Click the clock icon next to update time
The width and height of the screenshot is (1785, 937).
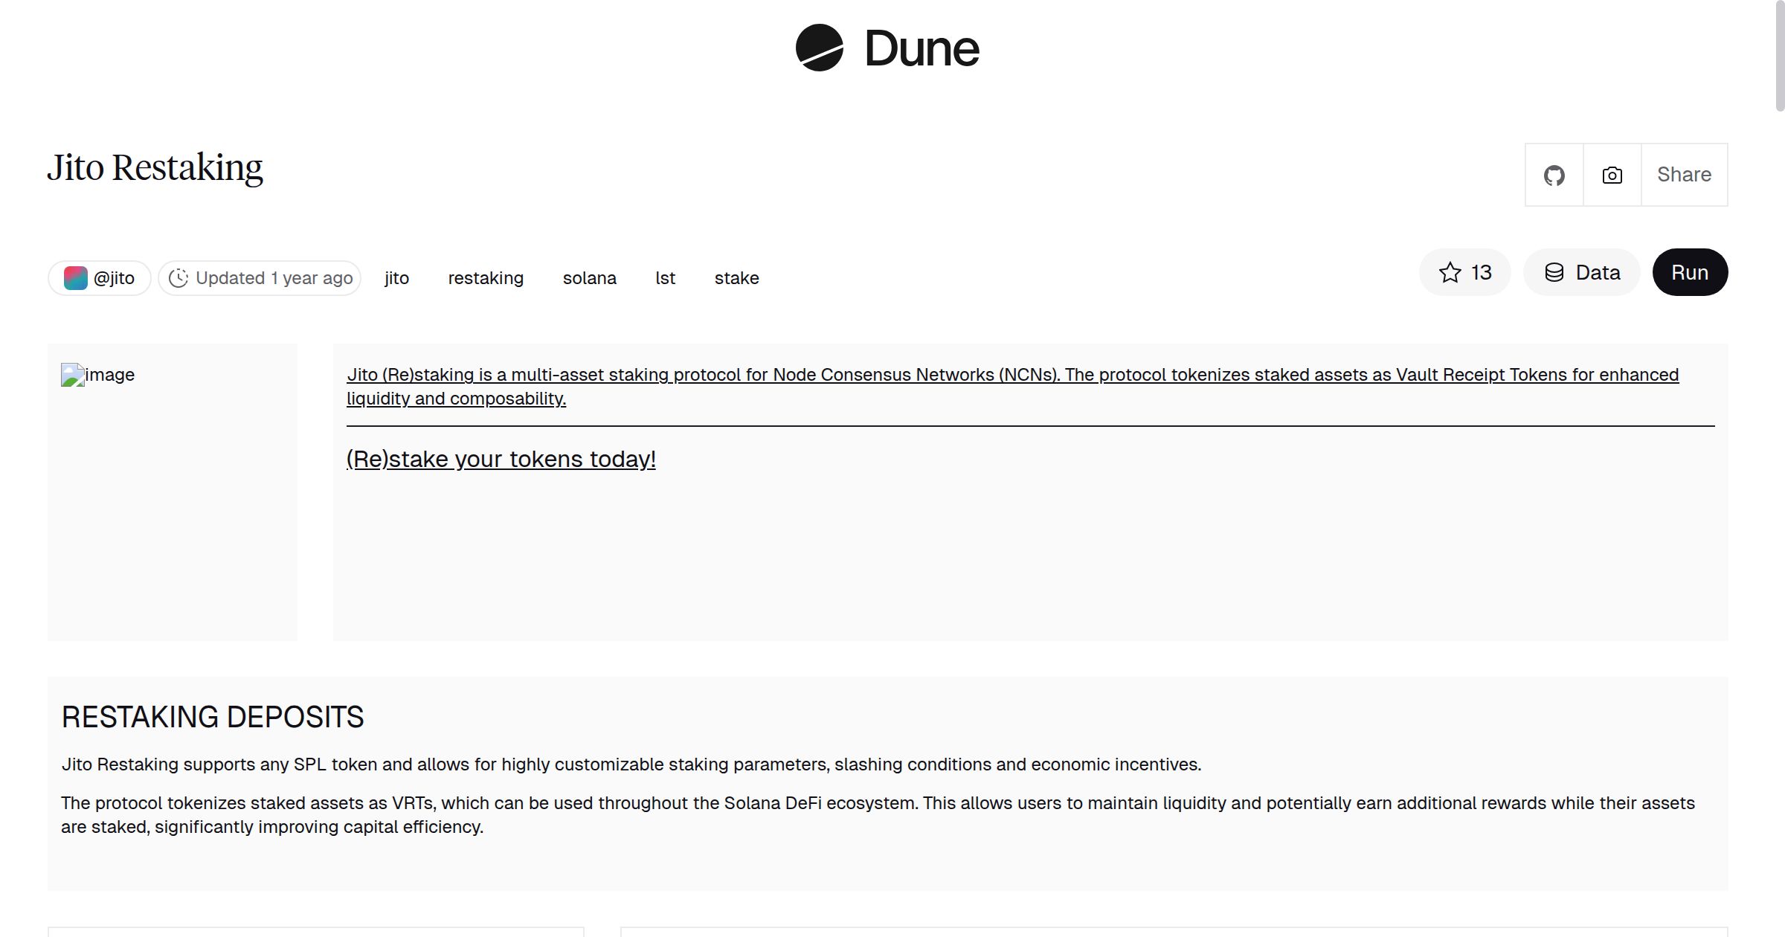click(178, 277)
